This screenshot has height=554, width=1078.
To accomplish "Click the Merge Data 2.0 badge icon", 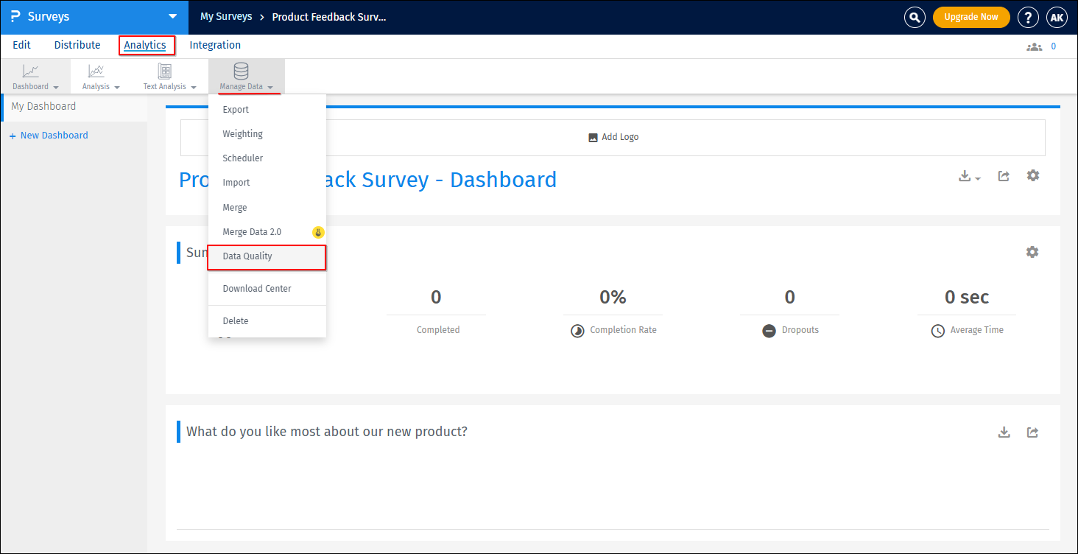I will [x=318, y=232].
